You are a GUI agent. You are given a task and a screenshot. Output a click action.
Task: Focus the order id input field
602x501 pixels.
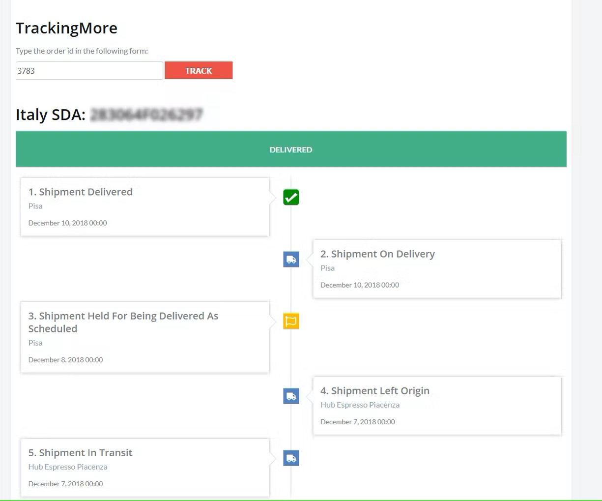pos(89,70)
